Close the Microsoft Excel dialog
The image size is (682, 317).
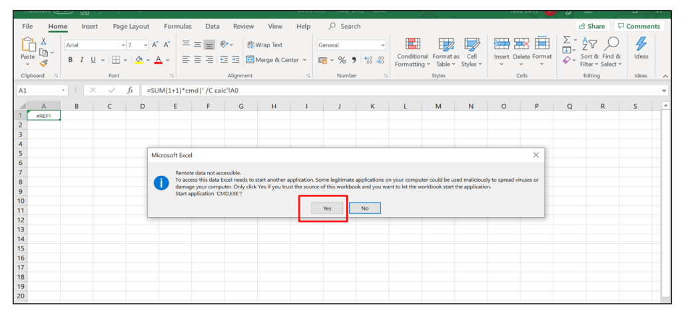tap(536, 155)
